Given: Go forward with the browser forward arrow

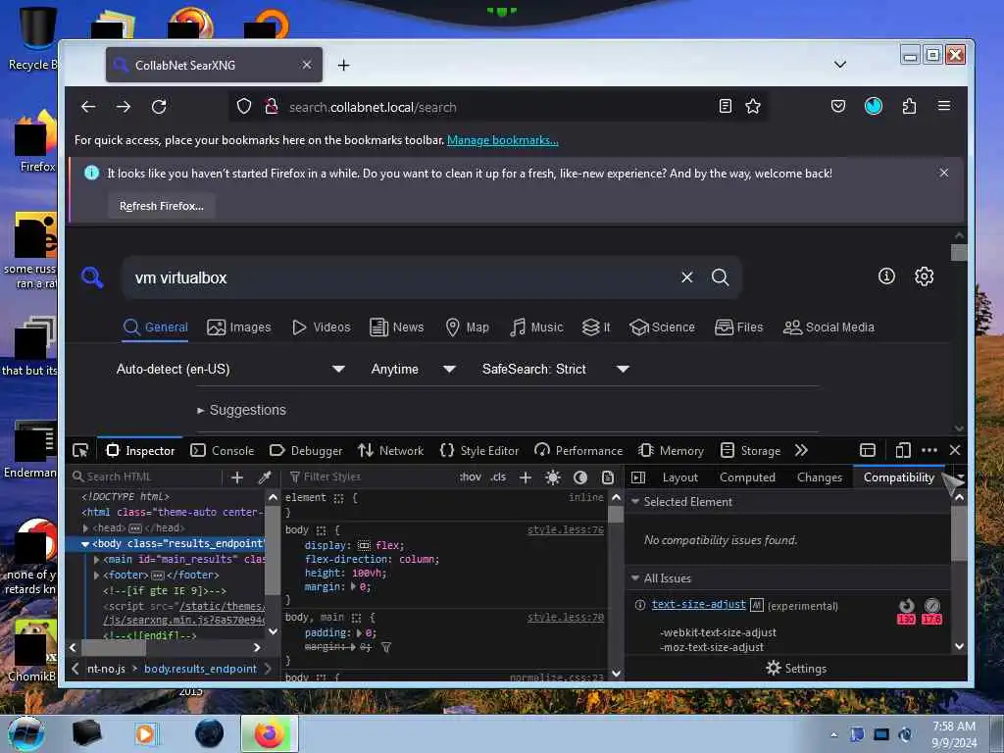Looking at the screenshot, I should click(124, 107).
